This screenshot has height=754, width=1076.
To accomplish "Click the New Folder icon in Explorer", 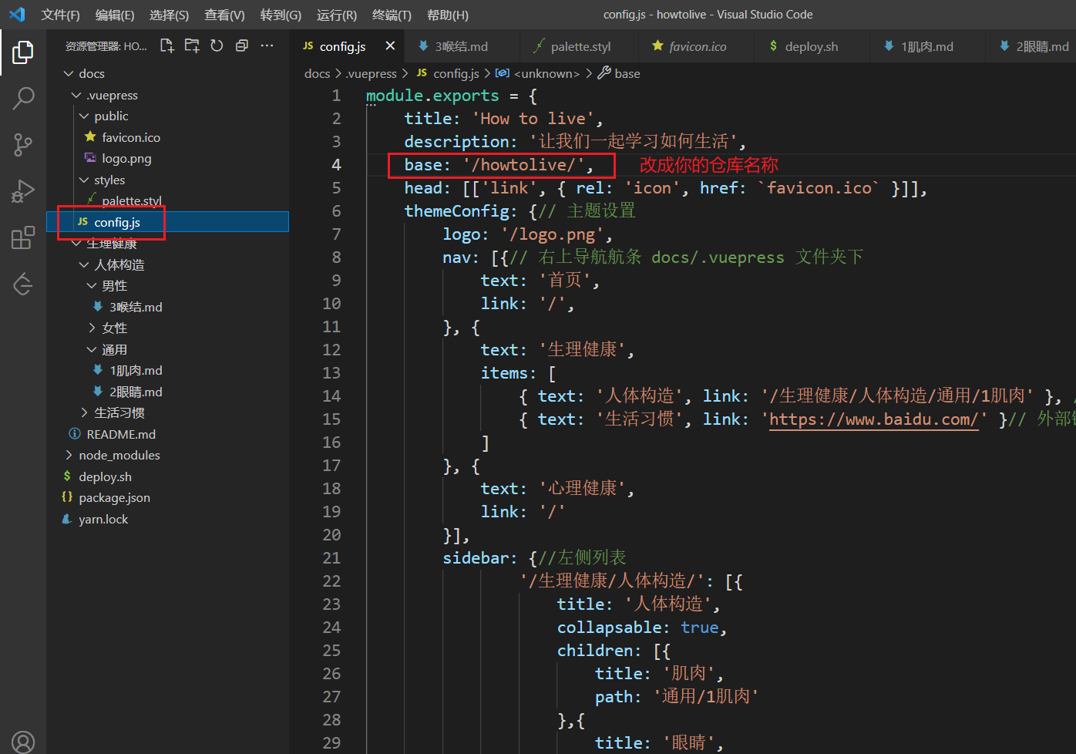I will pos(191,45).
